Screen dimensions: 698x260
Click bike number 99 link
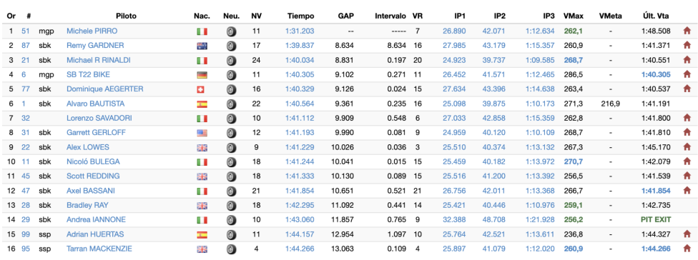point(25,234)
